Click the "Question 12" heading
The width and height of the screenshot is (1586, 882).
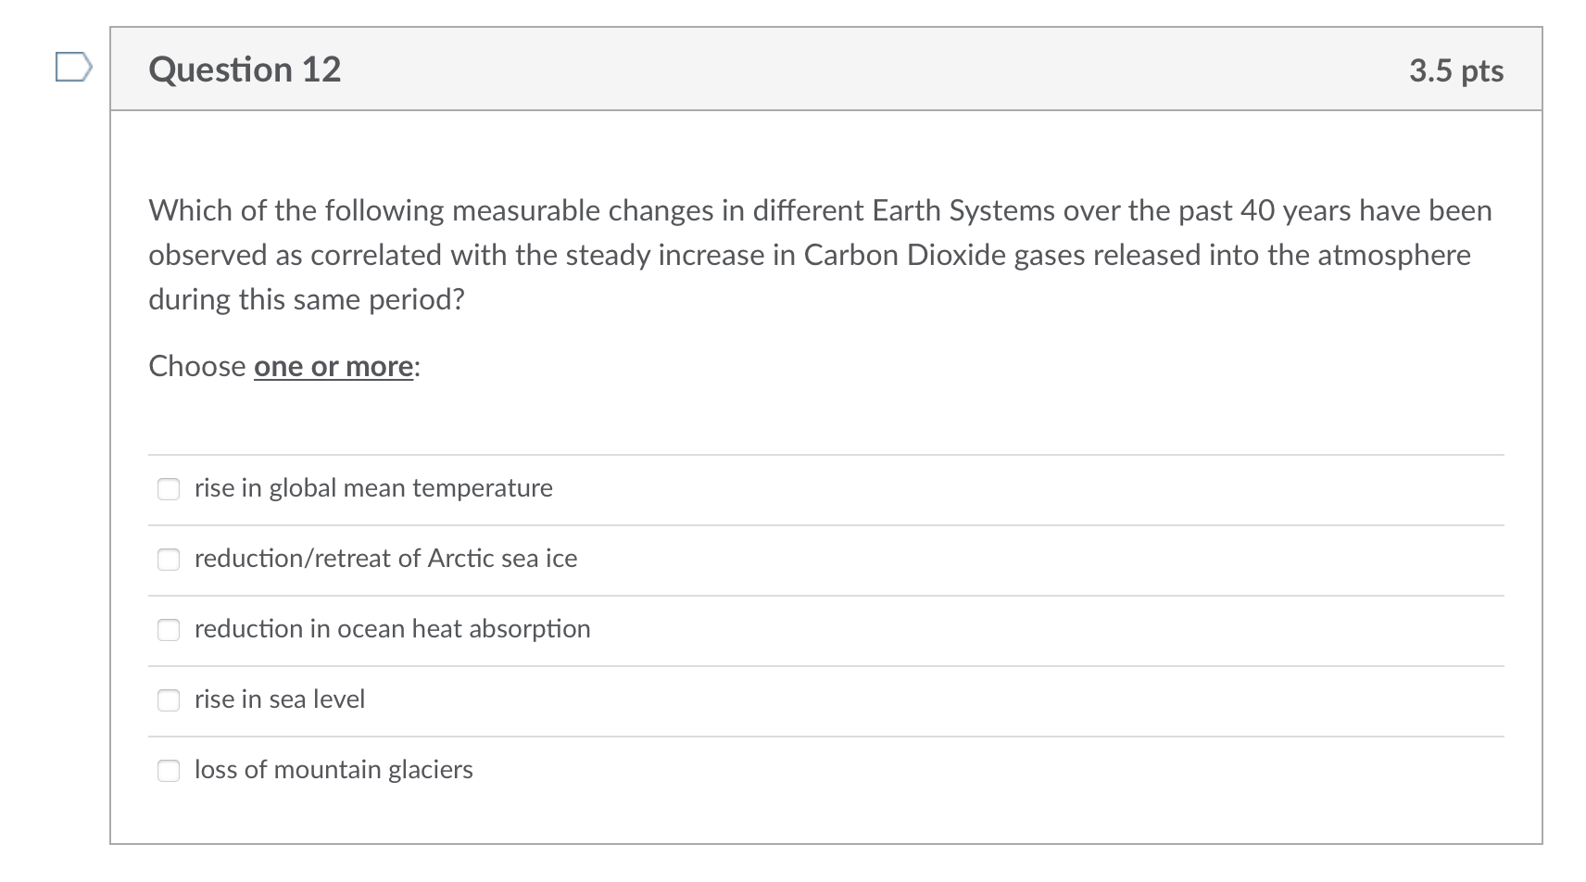pyautogui.click(x=245, y=69)
